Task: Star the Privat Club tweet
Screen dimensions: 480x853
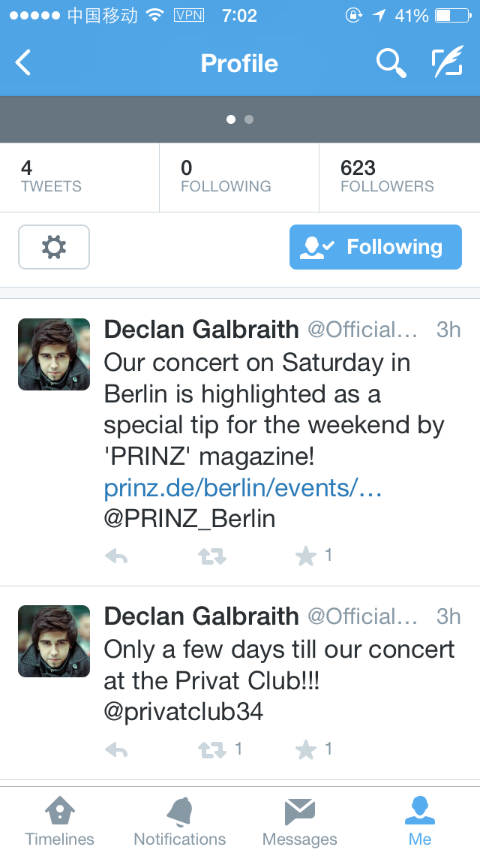Action: [x=306, y=749]
